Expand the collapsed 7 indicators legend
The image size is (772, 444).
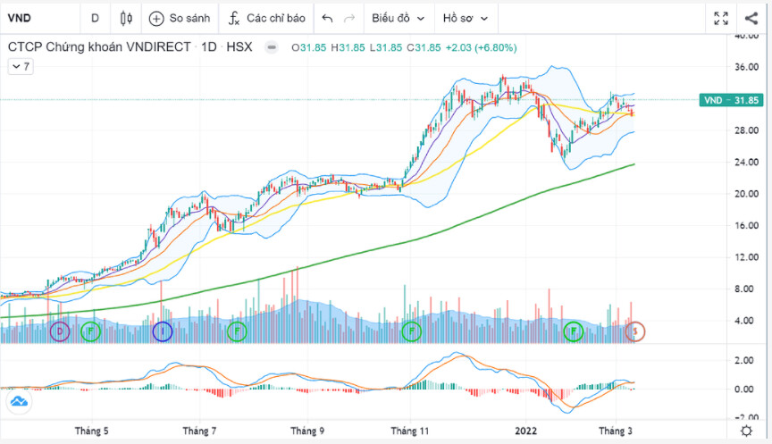coord(21,66)
